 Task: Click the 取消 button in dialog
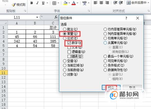[x=132, y=87]
